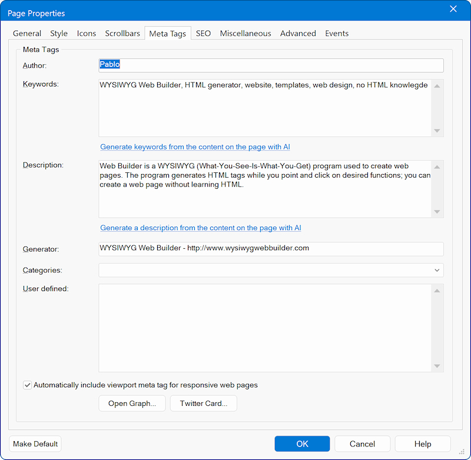This screenshot has height=460, width=471.
Task: Click Generate a description with AI link
Action: [200, 228]
